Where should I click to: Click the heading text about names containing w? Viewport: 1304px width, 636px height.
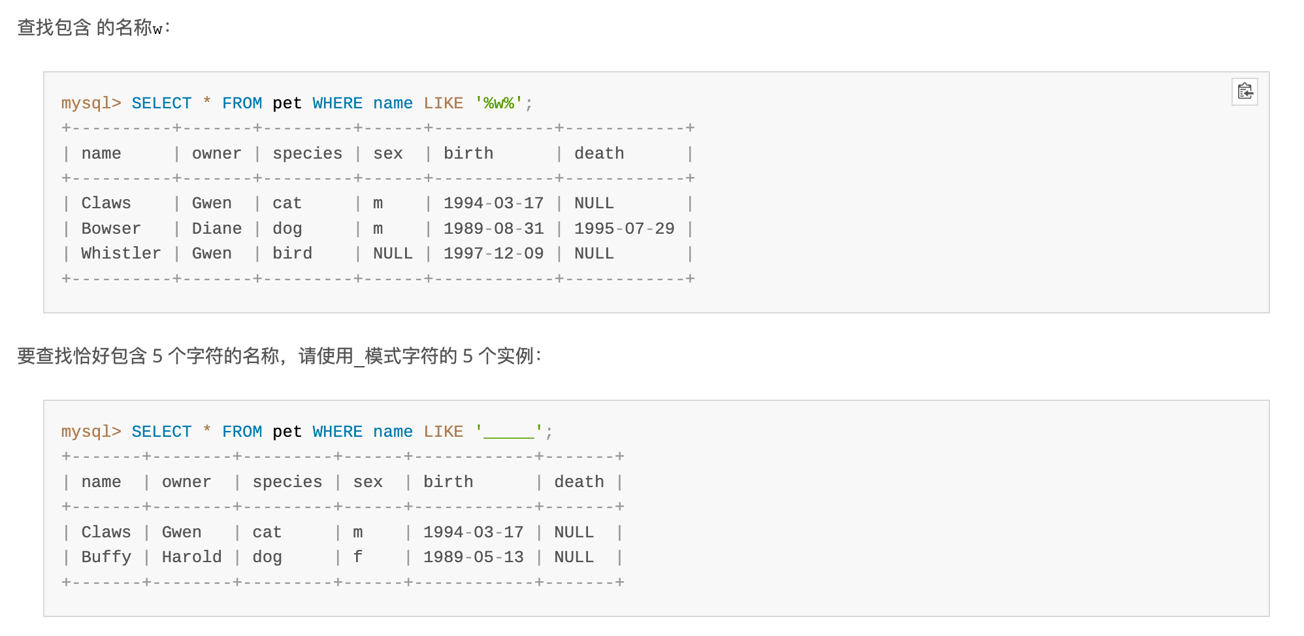93,27
